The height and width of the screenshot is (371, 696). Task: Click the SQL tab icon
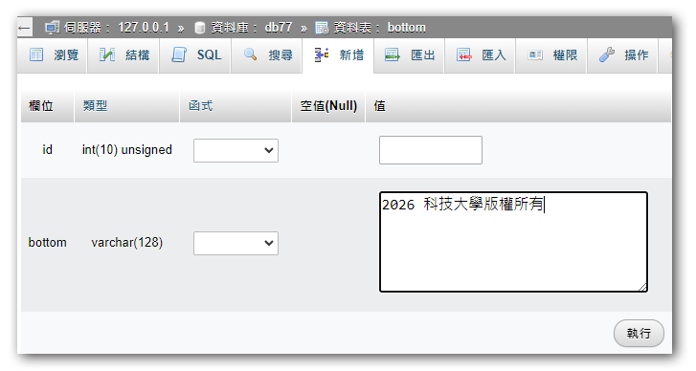coord(179,55)
